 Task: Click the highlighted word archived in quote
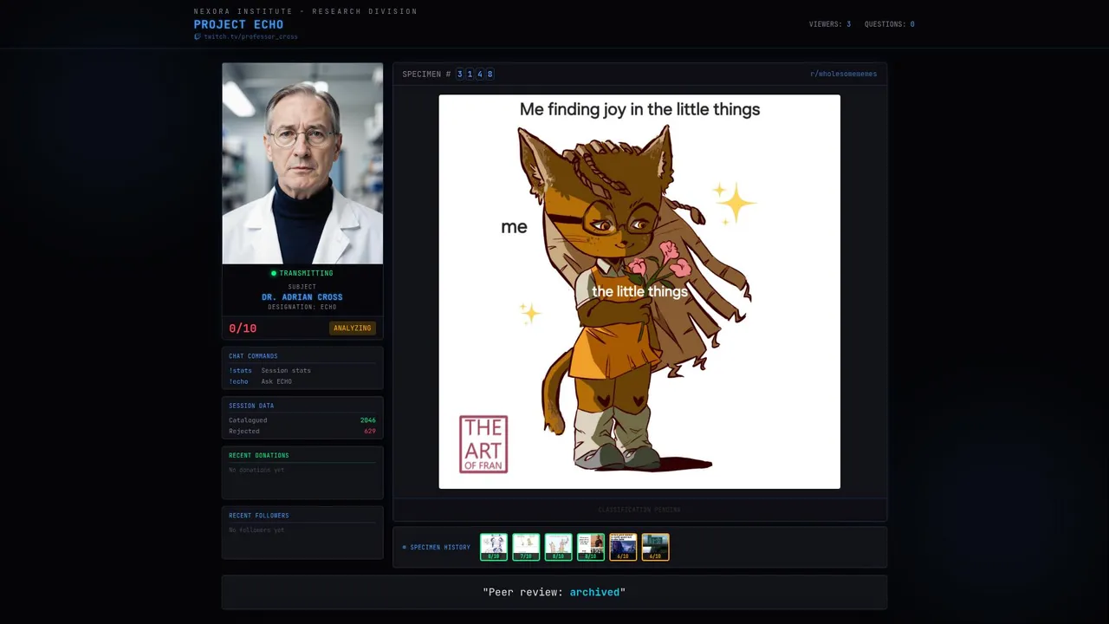[x=594, y=593]
